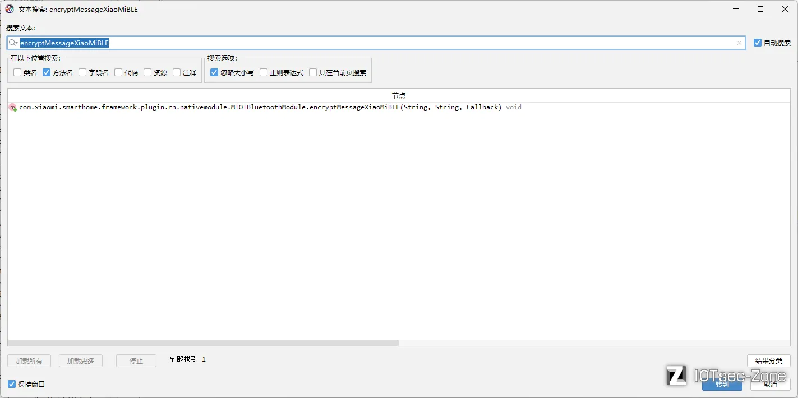Check the 注释 checkbox
The height and width of the screenshot is (398, 798).
[177, 72]
